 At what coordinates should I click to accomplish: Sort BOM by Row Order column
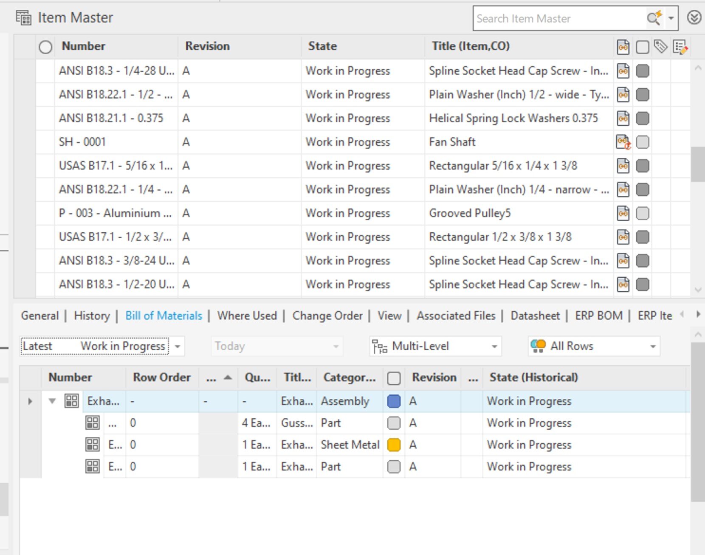pos(162,378)
